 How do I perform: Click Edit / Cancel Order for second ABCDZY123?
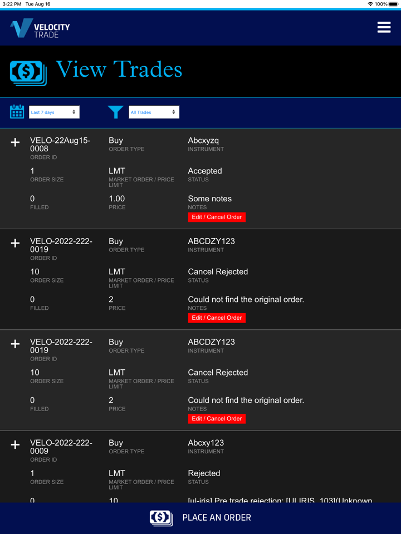click(x=217, y=418)
